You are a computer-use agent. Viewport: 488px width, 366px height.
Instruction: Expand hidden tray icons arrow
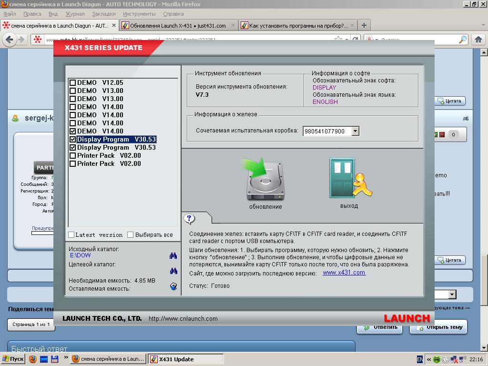coord(428,359)
